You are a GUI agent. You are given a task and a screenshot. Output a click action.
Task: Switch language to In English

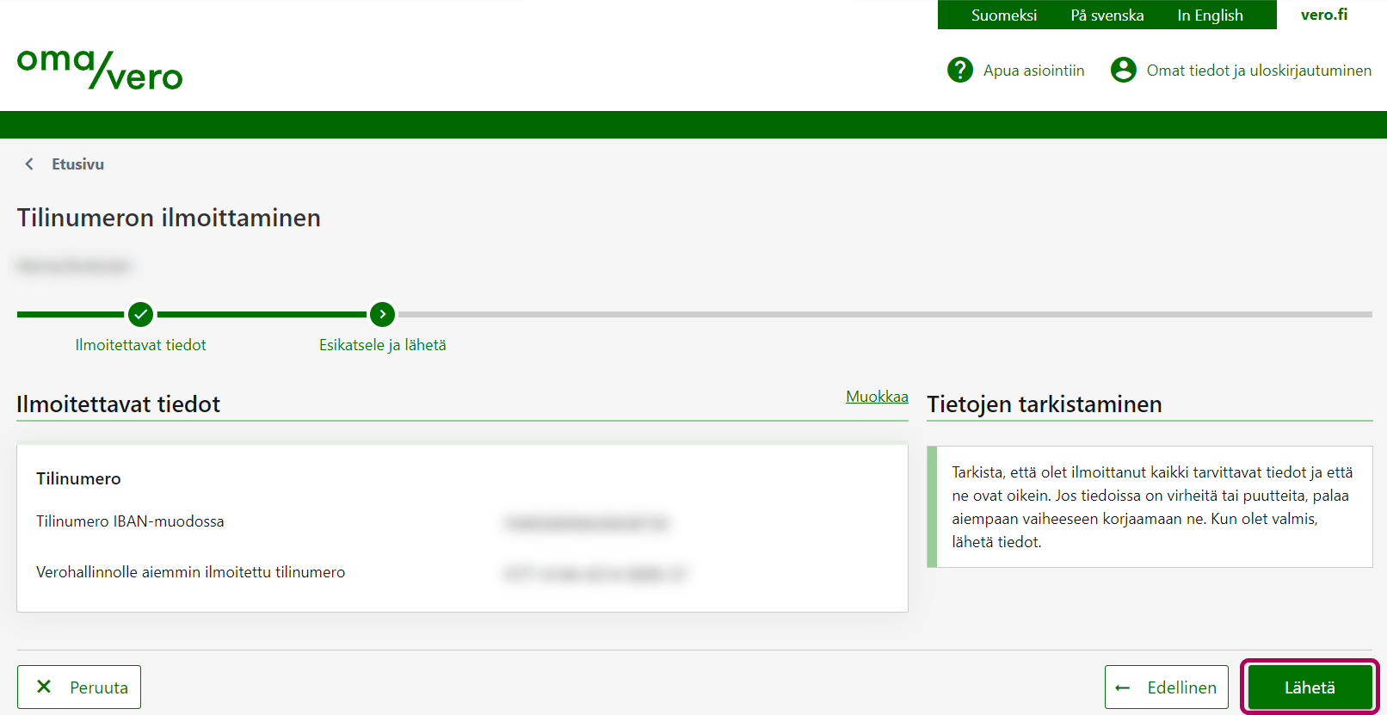click(x=1210, y=15)
